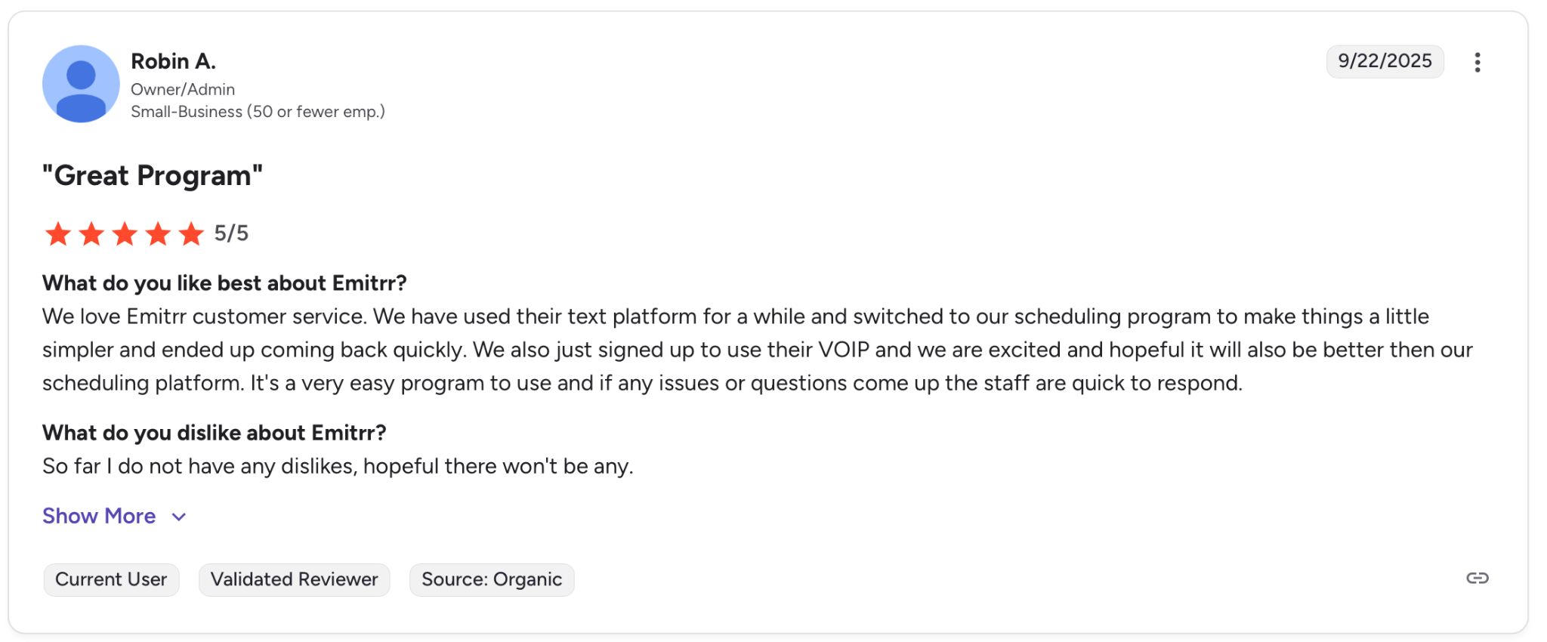Click the second rating star

[x=91, y=234]
